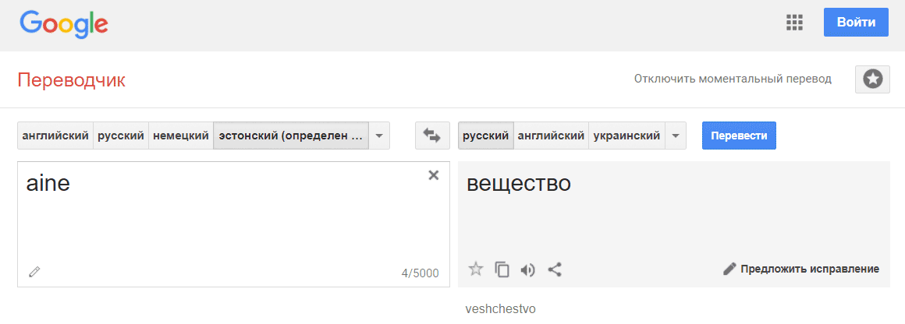Open the Phrasebook star icon
This screenshot has width=905, height=324.
point(872,79)
